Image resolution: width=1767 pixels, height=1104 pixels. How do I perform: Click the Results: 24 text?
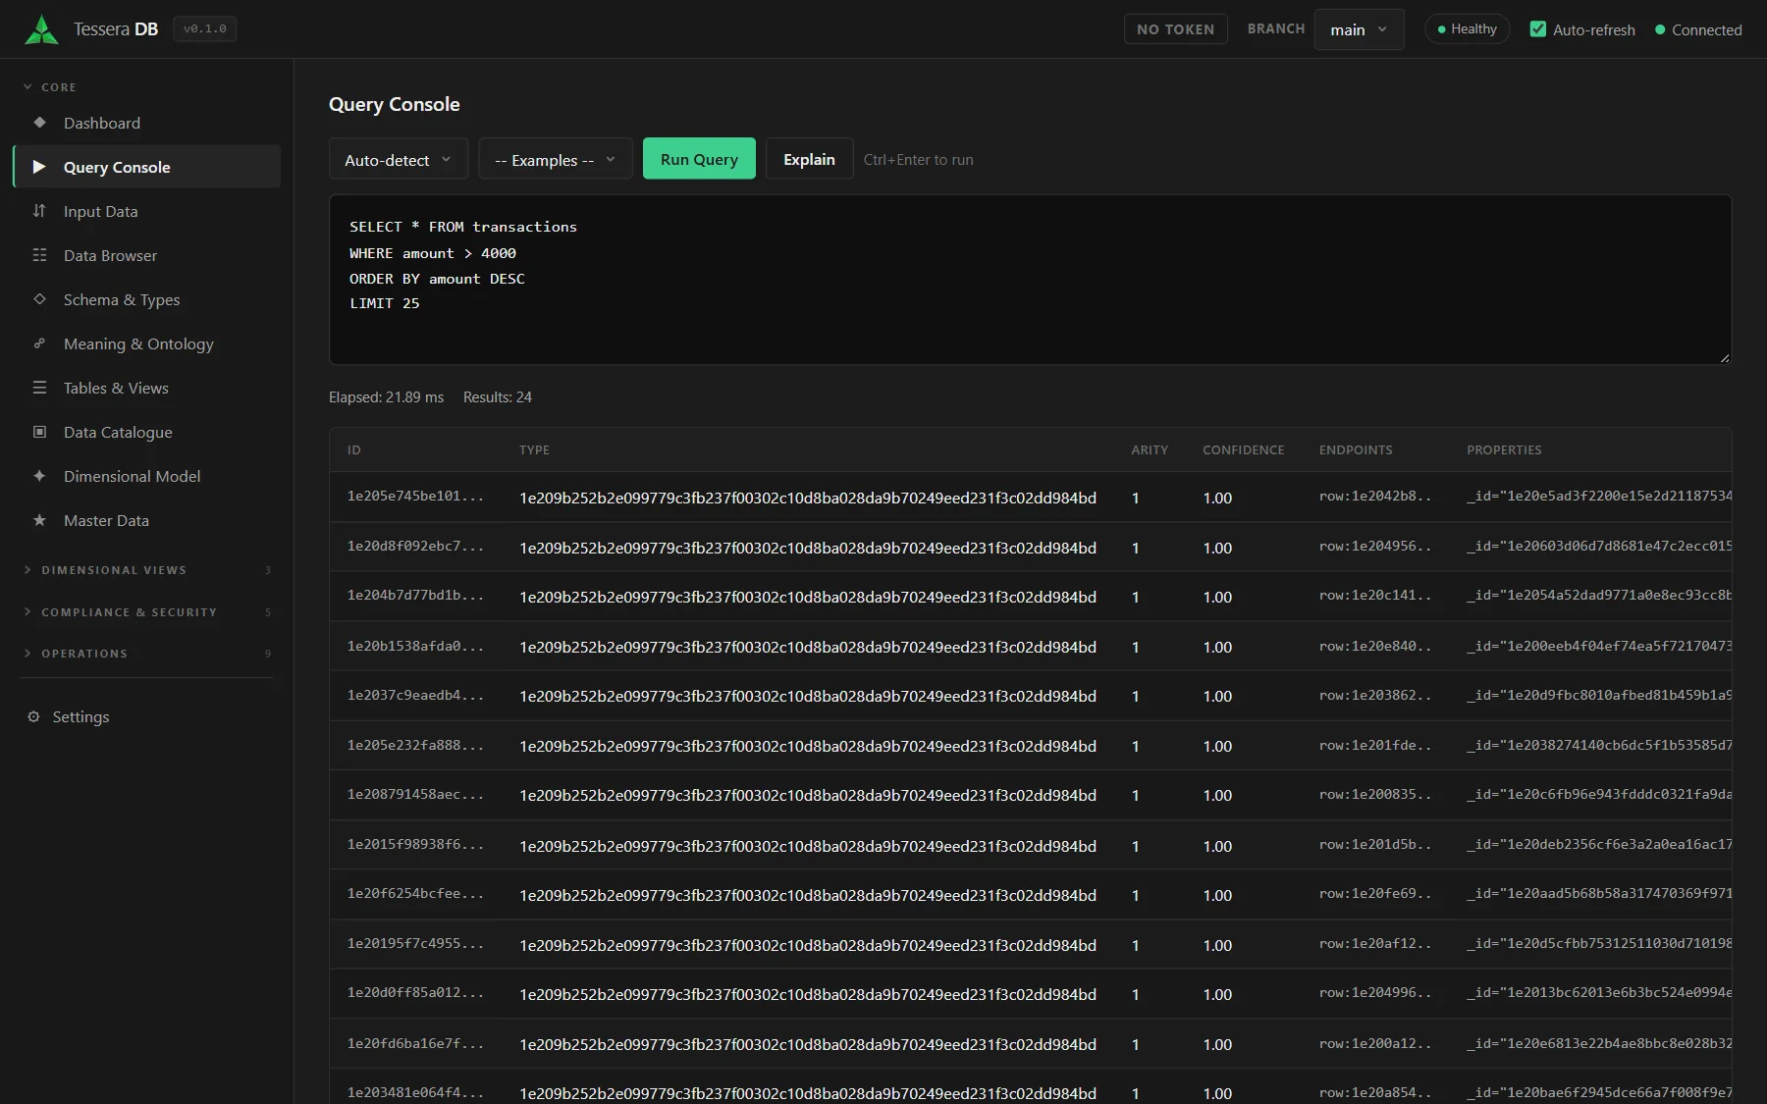tap(498, 397)
